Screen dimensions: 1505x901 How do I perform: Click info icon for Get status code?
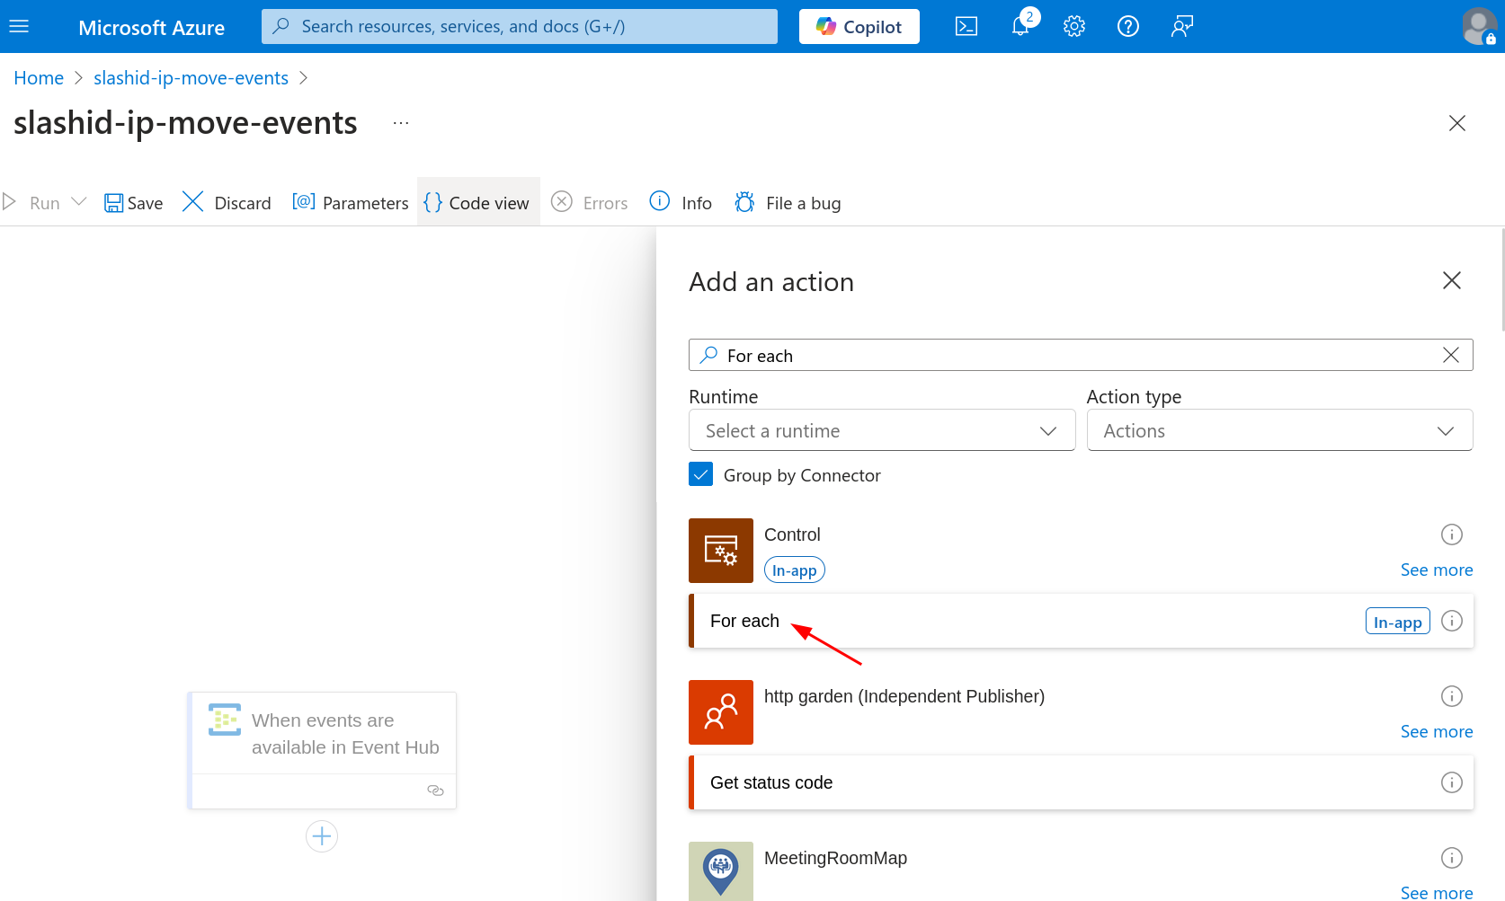[x=1452, y=782]
